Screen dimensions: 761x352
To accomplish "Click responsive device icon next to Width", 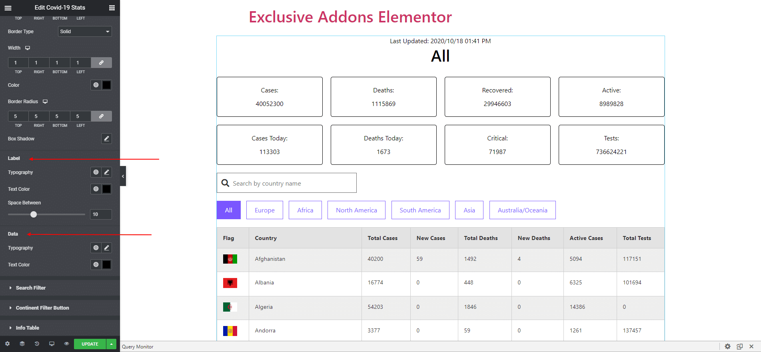I will [28, 48].
